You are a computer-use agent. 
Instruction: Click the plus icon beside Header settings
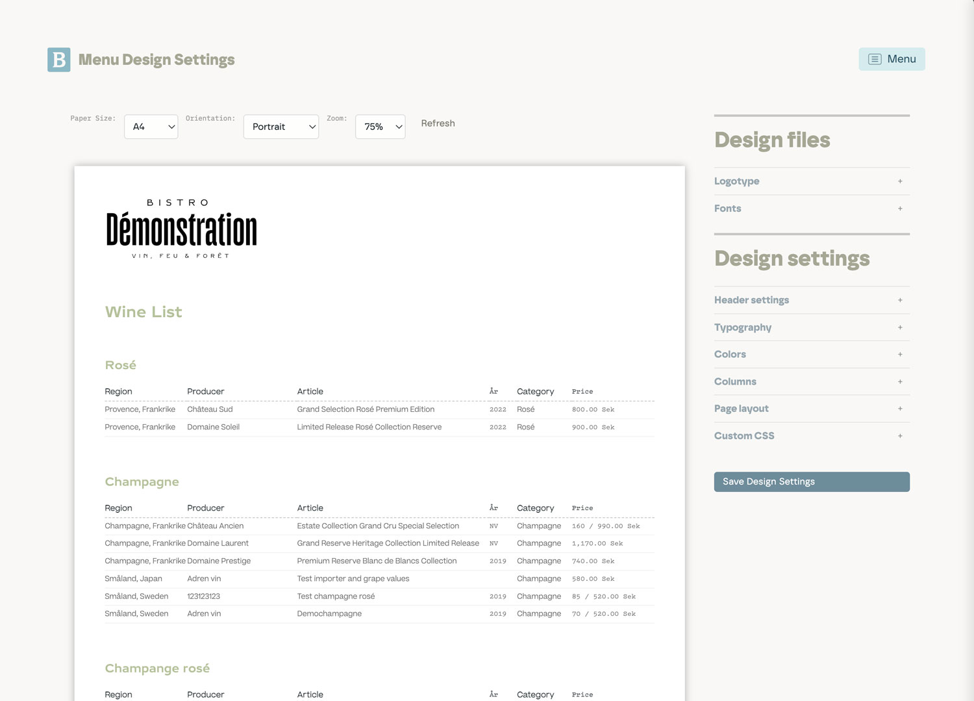[x=900, y=300]
